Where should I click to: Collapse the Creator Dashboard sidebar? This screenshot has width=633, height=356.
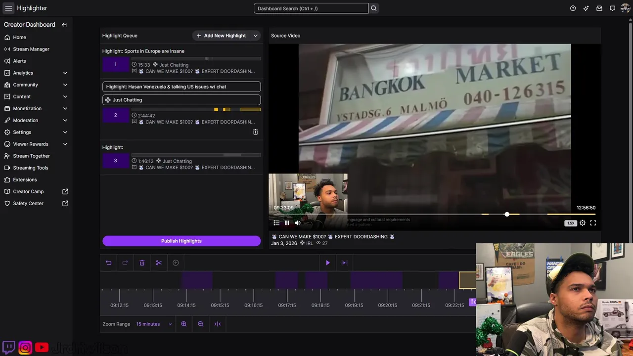(x=65, y=25)
